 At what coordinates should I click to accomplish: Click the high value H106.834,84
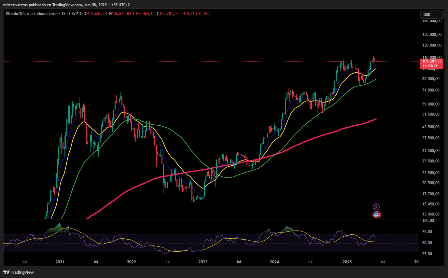(120, 14)
